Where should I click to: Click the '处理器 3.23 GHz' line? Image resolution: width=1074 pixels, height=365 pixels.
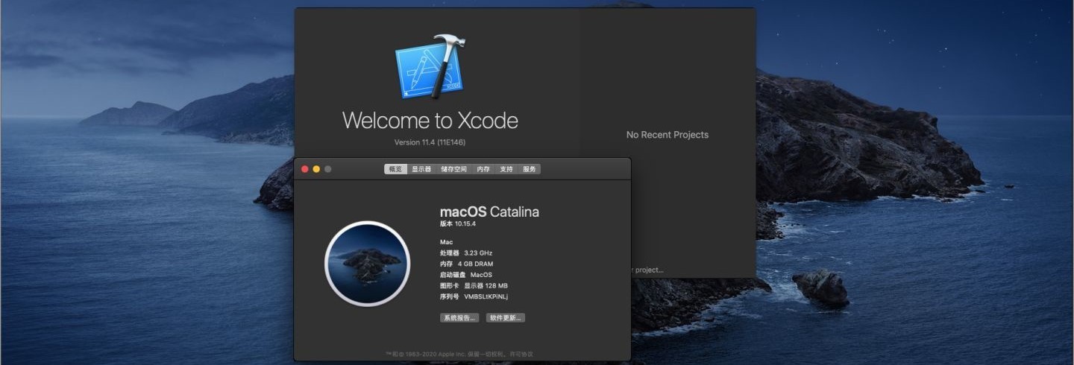[x=466, y=253]
